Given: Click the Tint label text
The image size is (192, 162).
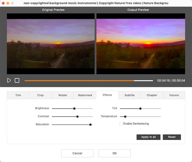Looking at the screenshot, I should coord(115,108).
